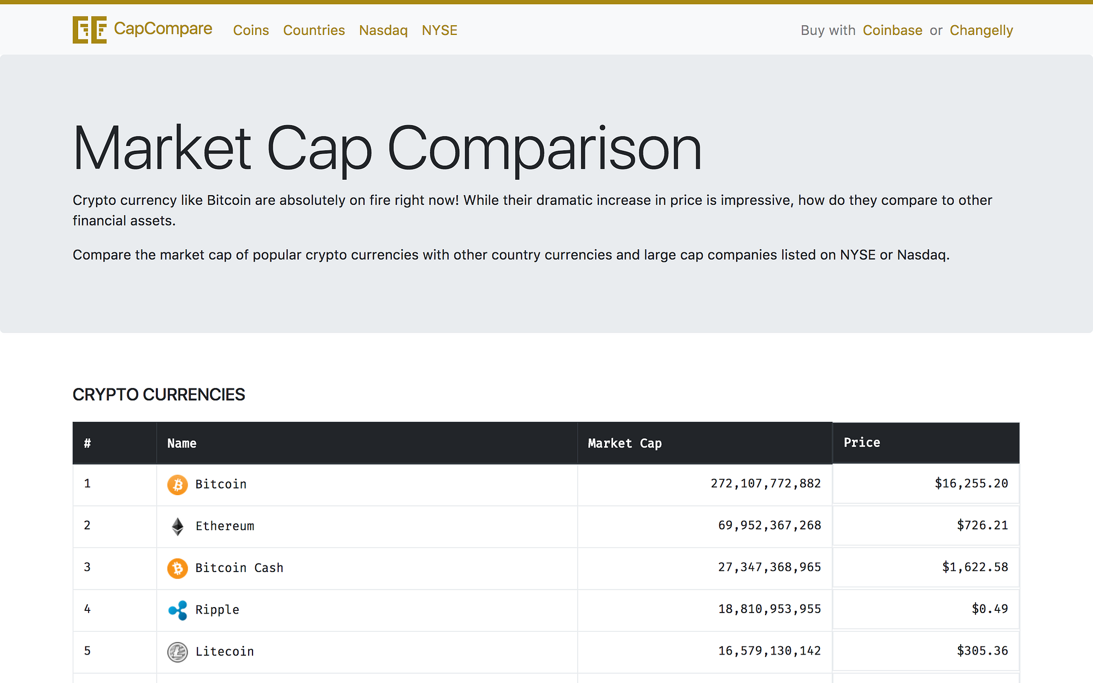The image size is (1093, 683).
Task: Sort the table by Market Cap column
Action: pyautogui.click(x=624, y=443)
